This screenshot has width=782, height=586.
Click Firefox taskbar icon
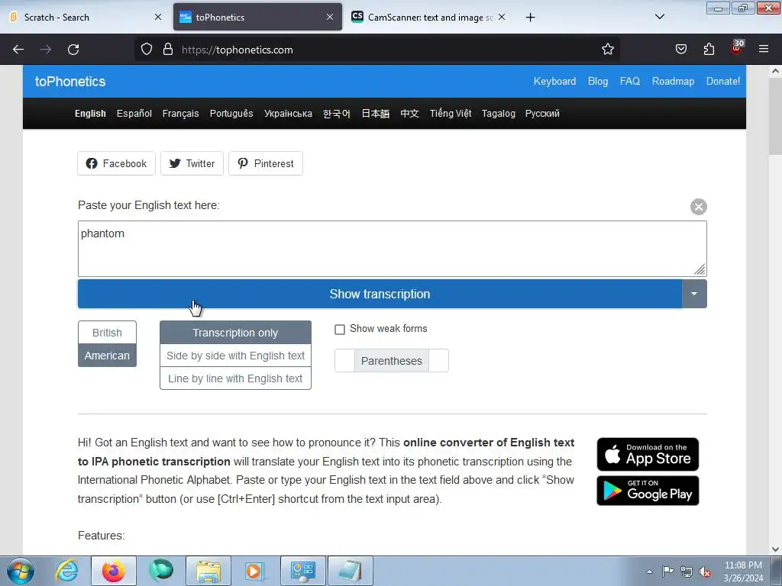(x=114, y=571)
